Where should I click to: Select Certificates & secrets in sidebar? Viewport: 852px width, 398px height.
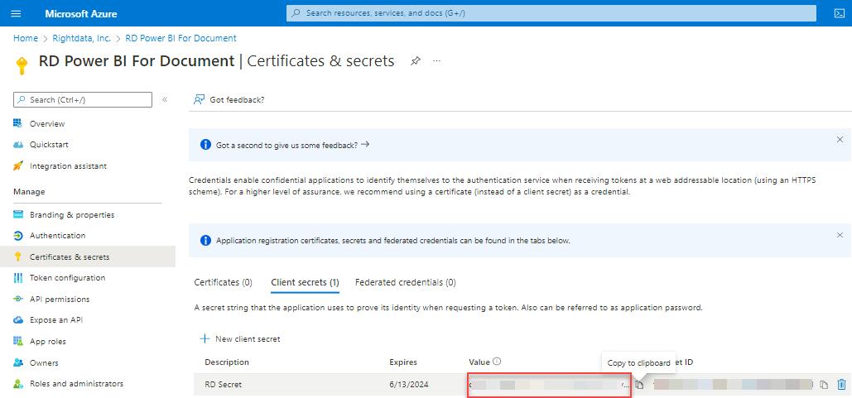pos(88,257)
